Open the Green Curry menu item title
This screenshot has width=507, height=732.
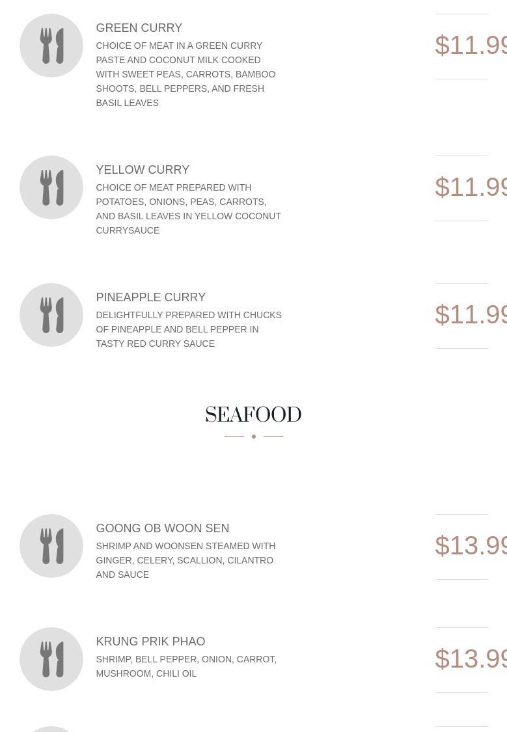point(139,28)
